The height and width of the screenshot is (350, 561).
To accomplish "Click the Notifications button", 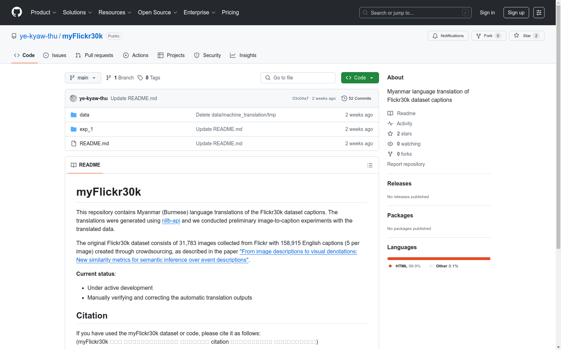I will point(448,36).
